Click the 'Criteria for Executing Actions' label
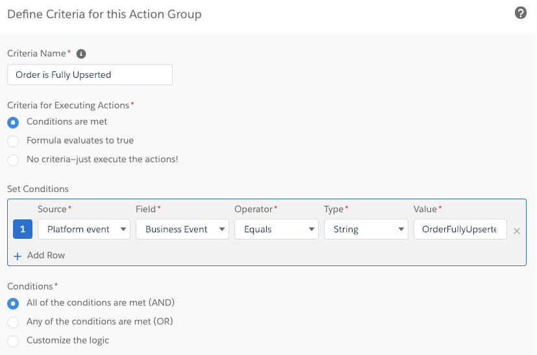 click(x=68, y=104)
